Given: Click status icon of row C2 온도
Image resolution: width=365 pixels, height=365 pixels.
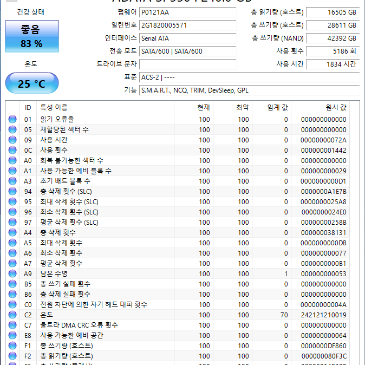Looking at the screenshot, I should [x=12, y=315].
